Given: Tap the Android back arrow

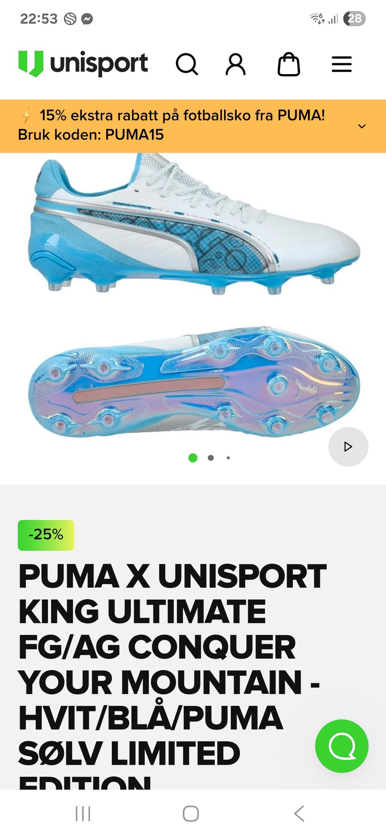Looking at the screenshot, I should click(299, 813).
